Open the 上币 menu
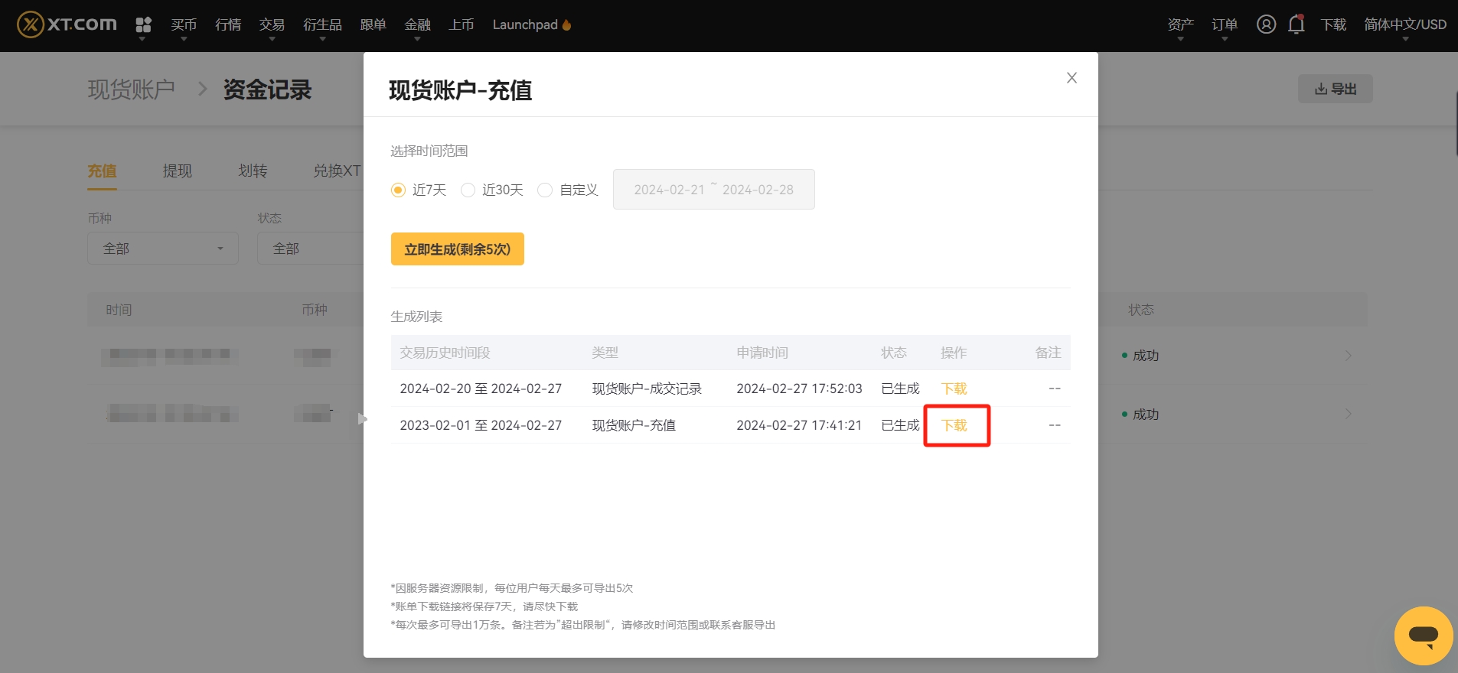 click(461, 25)
